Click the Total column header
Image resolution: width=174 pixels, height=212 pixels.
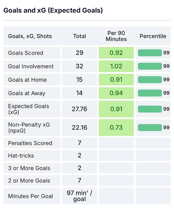[x=80, y=36]
